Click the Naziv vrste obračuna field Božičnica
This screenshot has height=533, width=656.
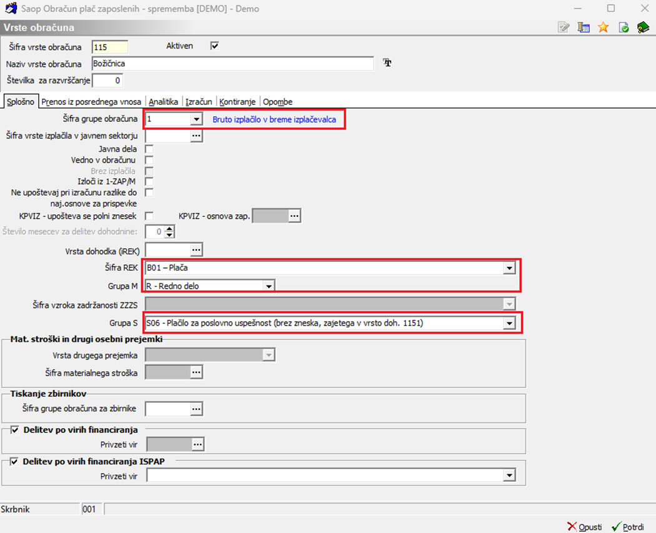[x=232, y=64]
